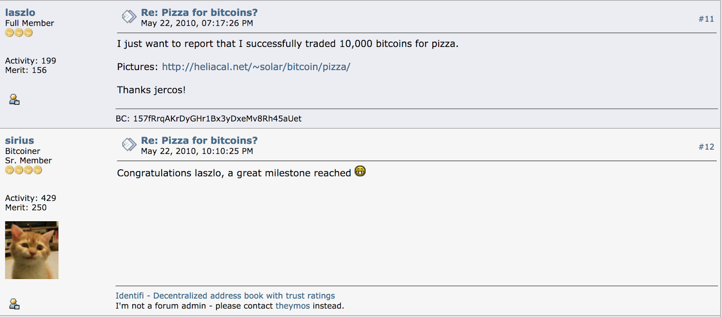Open post #12 'Re: Pizza for bitcoins?' title

point(199,140)
